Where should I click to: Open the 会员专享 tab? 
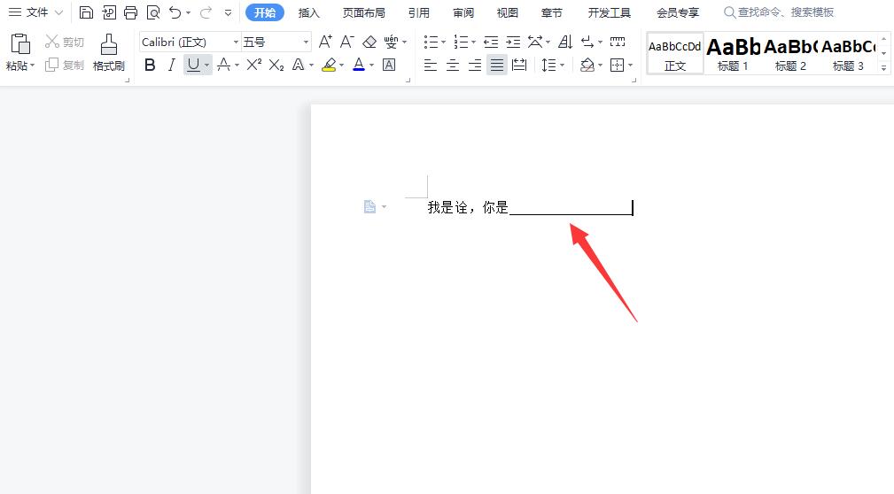coord(677,12)
